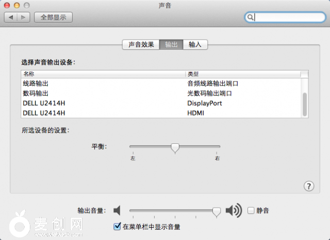
Task: Click the loud volume speaker icon
Action: (234, 210)
